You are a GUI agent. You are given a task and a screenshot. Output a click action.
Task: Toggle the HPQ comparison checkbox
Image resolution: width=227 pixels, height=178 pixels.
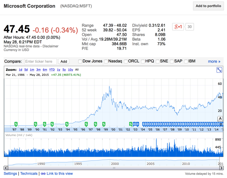[143, 61]
